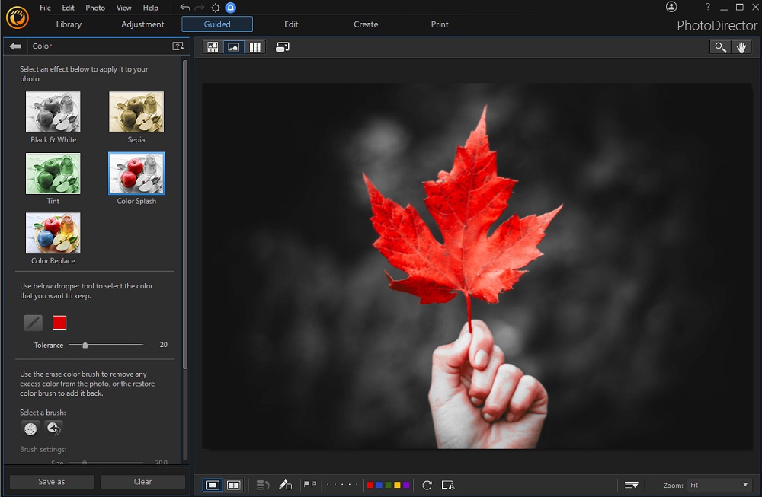The image size is (762, 497).
Task: Activate the Zoom magnifier tool
Action: point(720,46)
